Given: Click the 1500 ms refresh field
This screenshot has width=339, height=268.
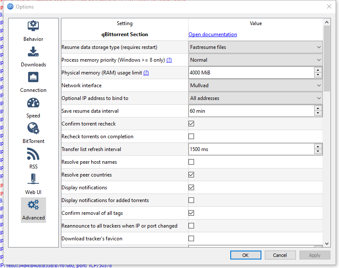Looking at the screenshot, I should (251, 149).
